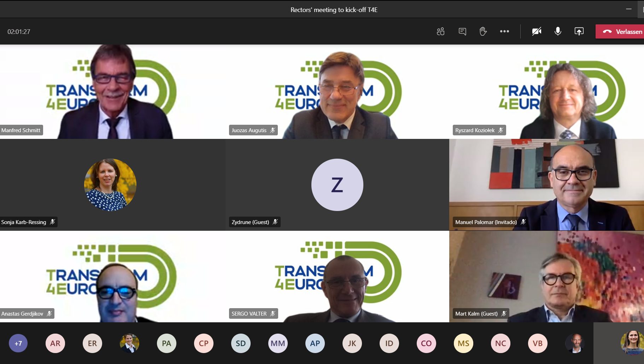Select Manuel Palomar's video tile
Viewport: 644px width, 364px height.
pyautogui.click(x=547, y=185)
